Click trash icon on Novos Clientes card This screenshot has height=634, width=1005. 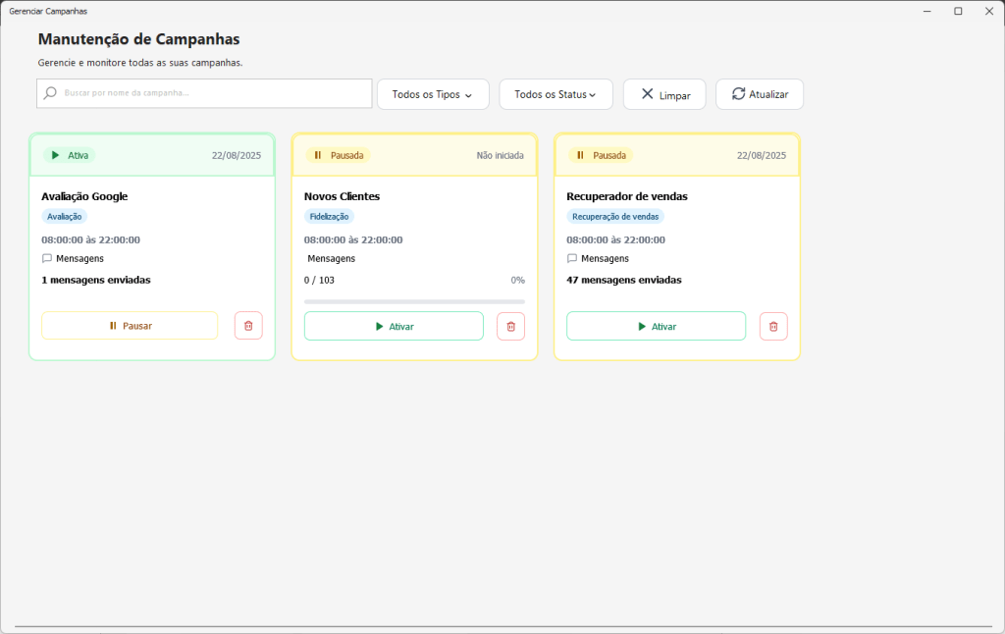pos(510,326)
